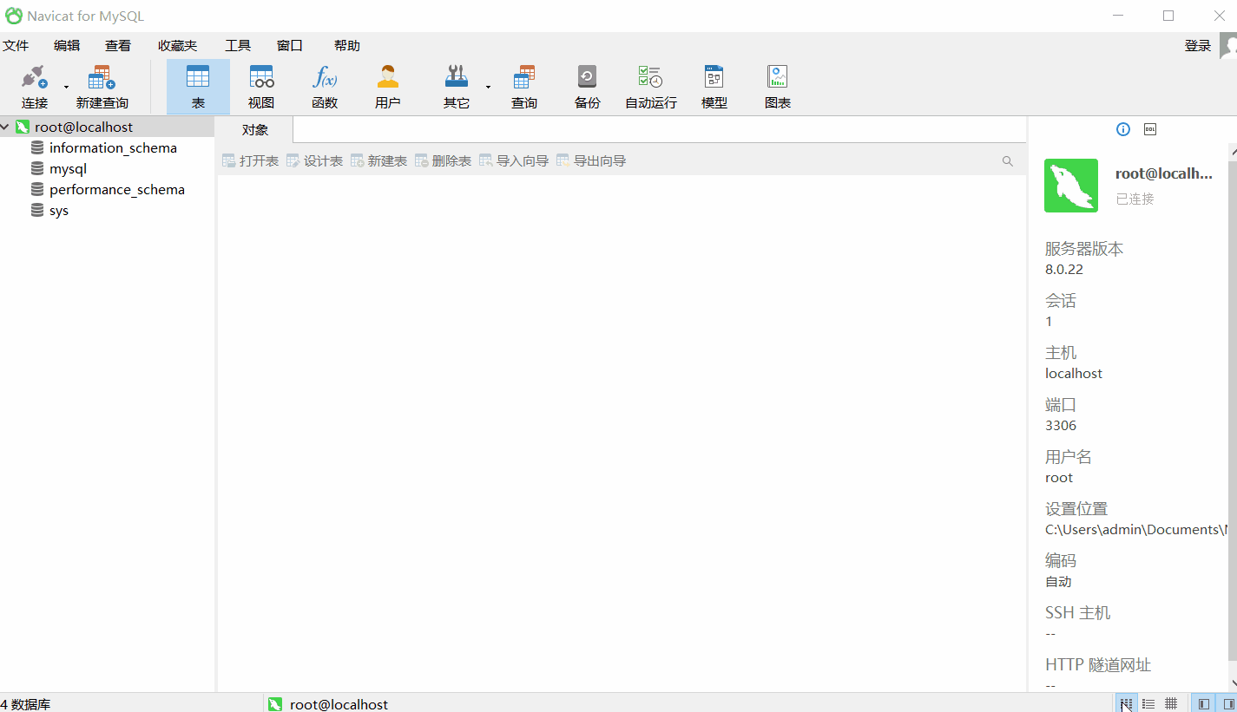
Task: Show the DDL panel icon
Action: [x=1150, y=129]
